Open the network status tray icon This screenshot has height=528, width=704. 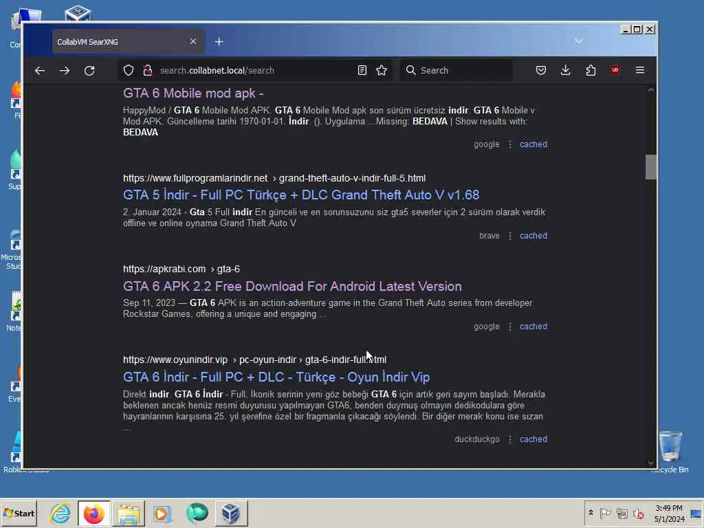(x=621, y=513)
